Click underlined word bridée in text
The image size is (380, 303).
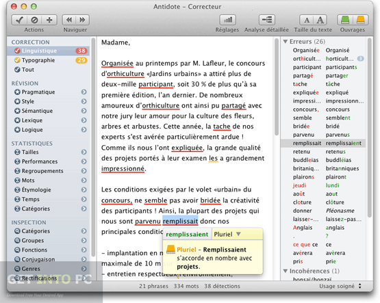[x=210, y=200]
